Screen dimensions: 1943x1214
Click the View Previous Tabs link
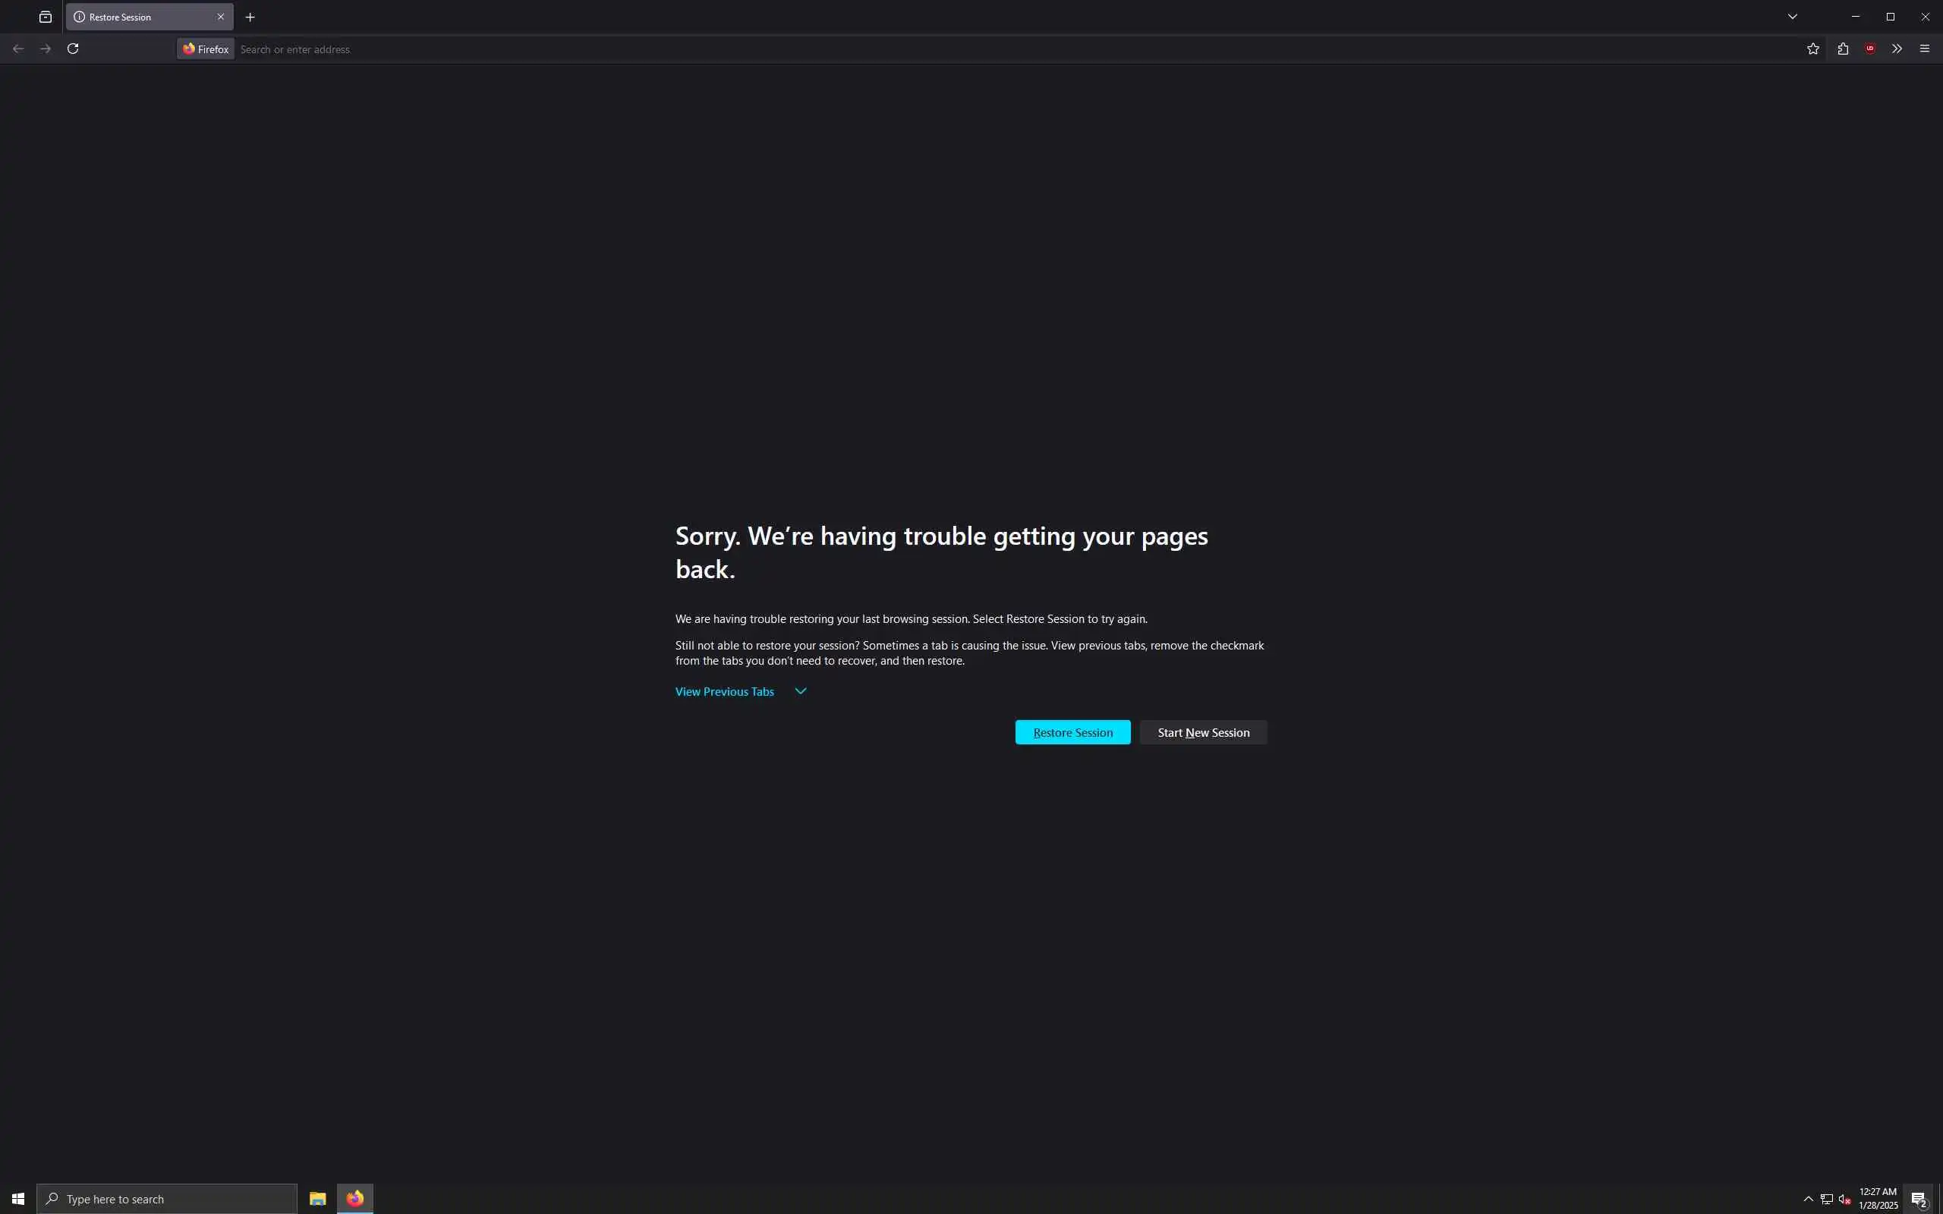pyautogui.click(x=724, y=691)
